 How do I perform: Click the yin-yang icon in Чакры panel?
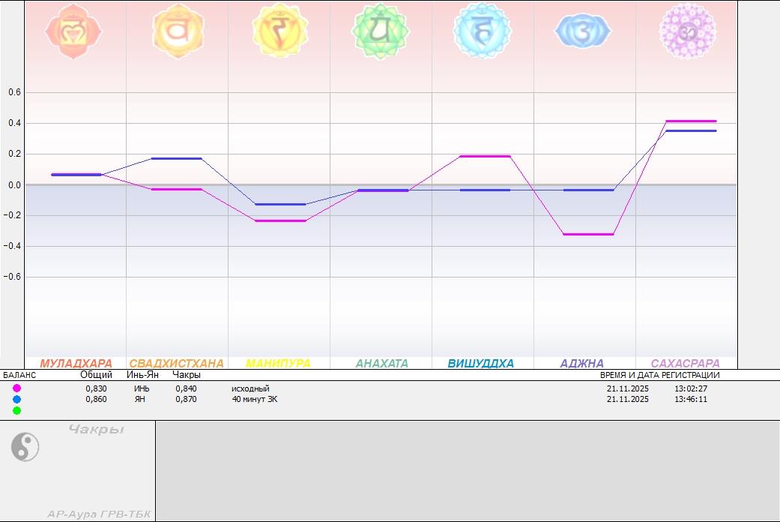click(x=25, y=448)
